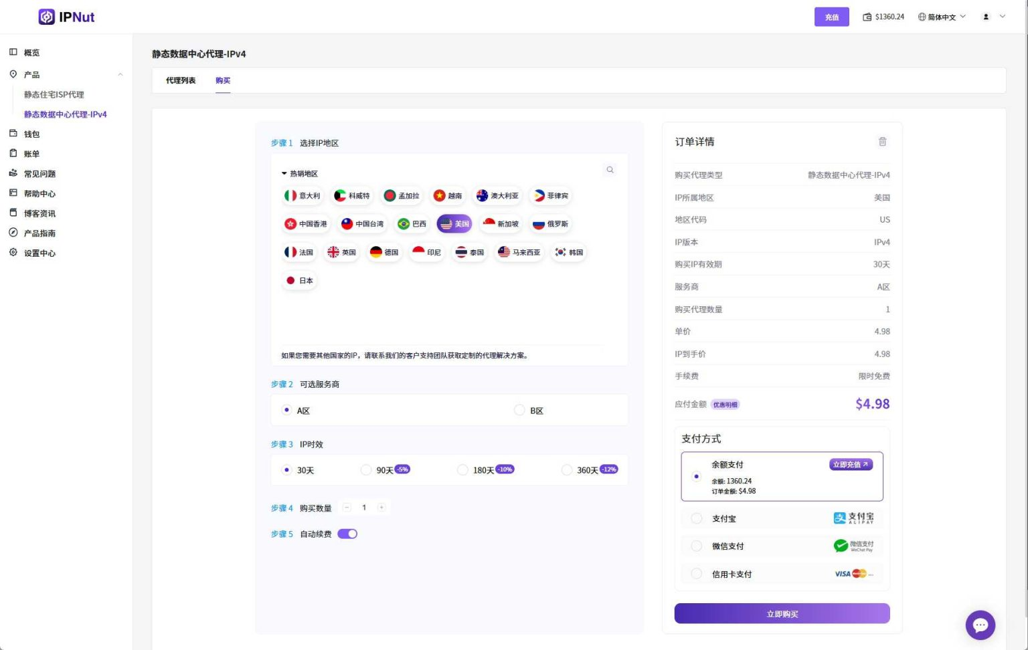Click the trash icon in order details

tap(882, 142)
